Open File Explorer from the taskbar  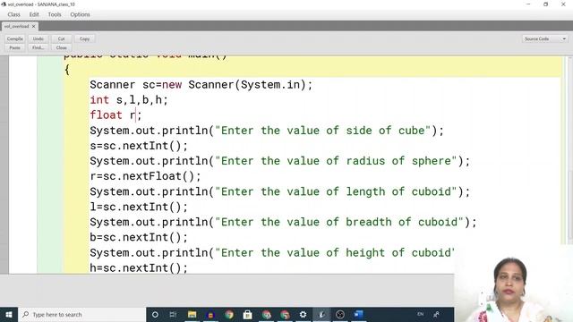(x=192, y=314)
